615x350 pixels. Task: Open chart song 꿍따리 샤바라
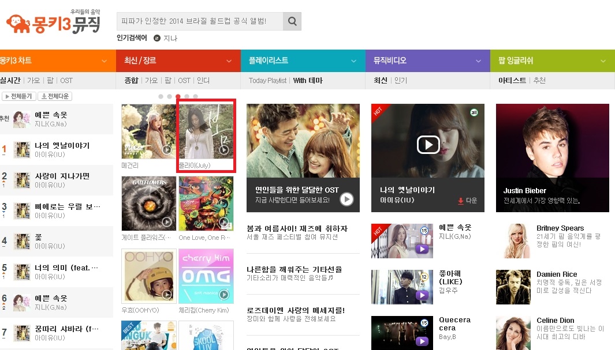coord(66,329)
